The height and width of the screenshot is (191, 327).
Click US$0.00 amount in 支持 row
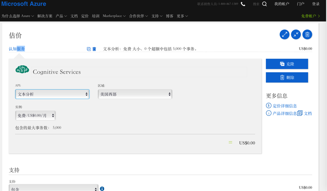click(305, 187)
